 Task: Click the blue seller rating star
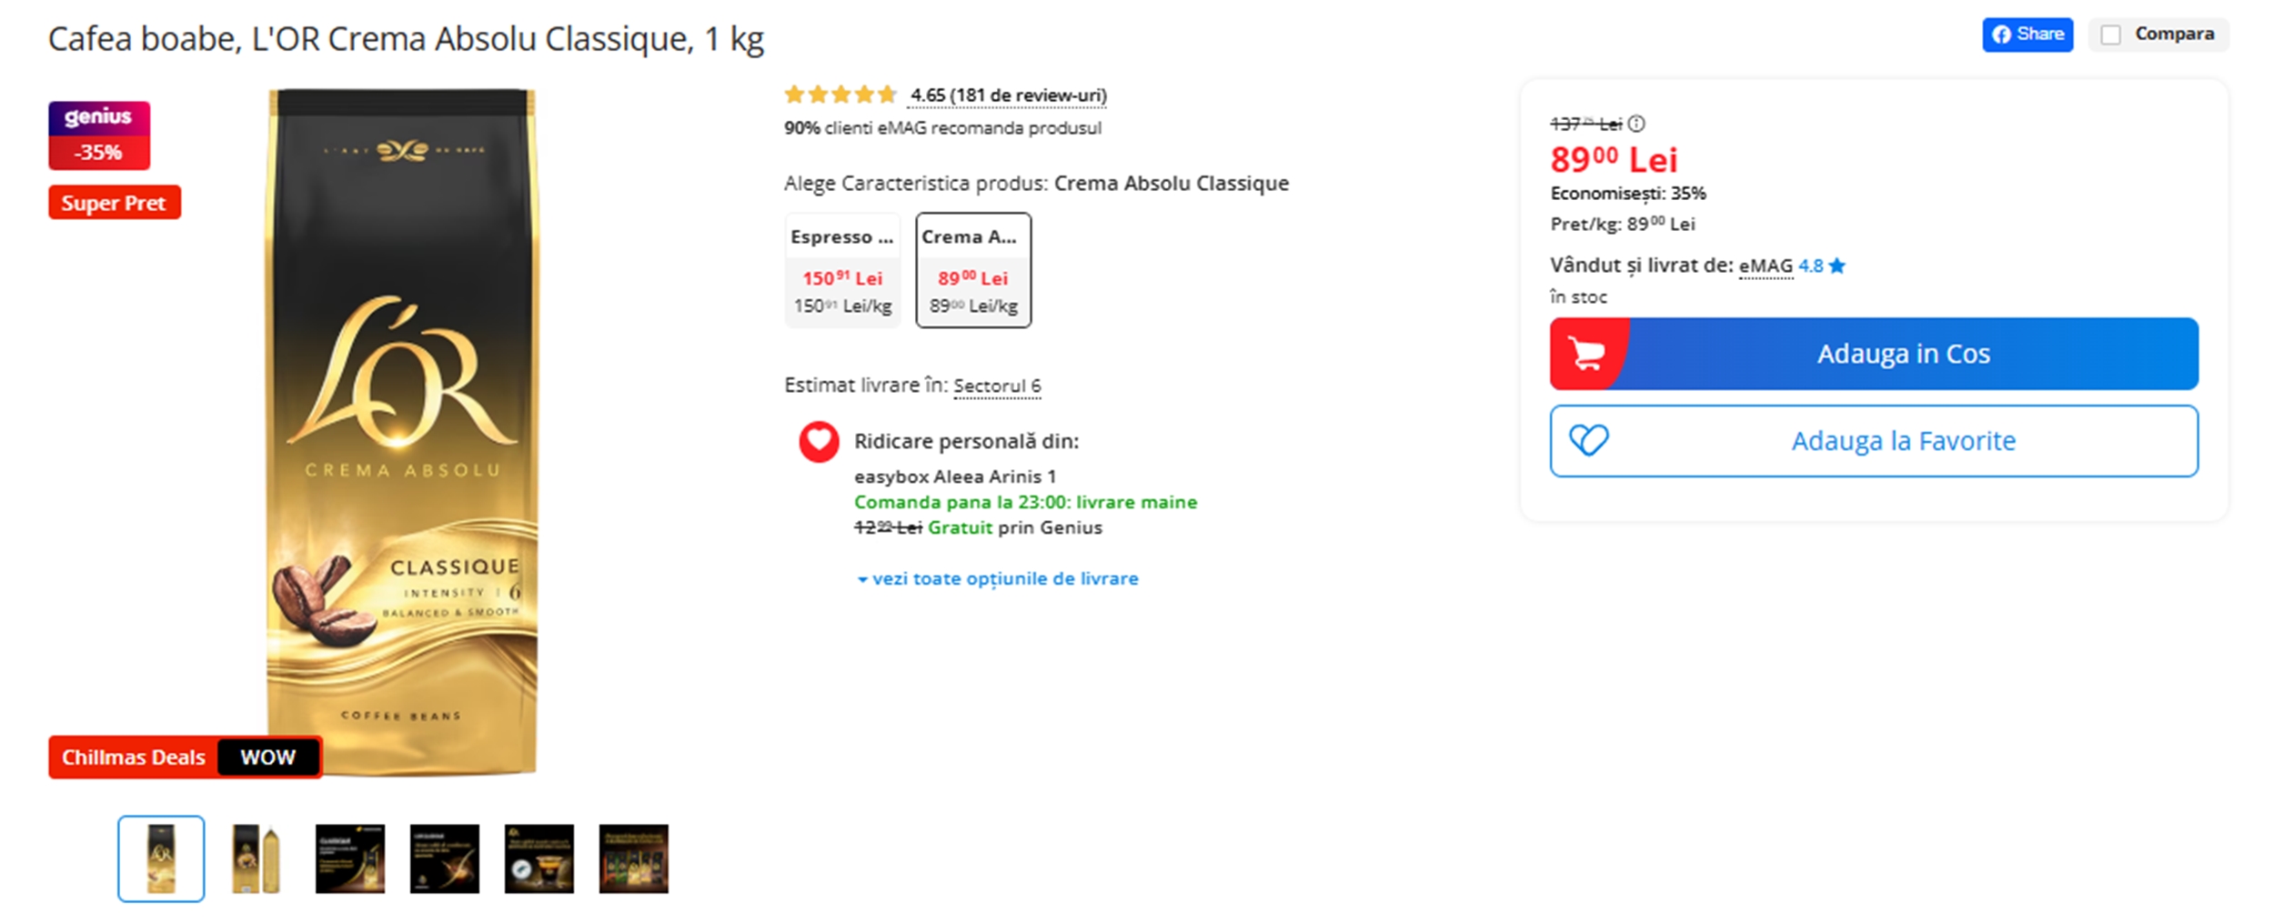click(1837, 266)
